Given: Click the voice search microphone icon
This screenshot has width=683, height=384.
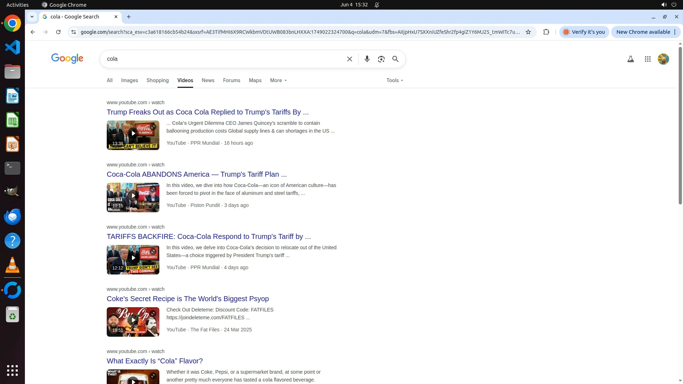Looking at the screenshot, I should click(367, 59).
